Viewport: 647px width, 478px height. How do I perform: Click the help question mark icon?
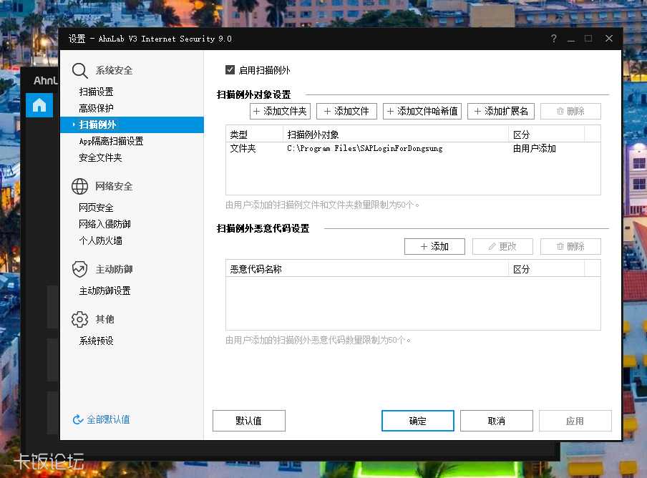click(x=553, y=39)
